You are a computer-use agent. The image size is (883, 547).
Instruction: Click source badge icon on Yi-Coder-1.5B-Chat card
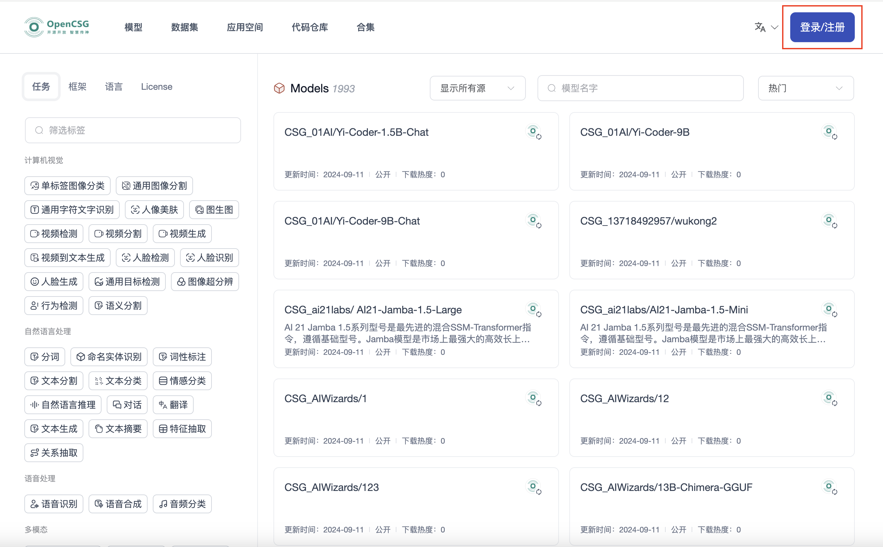[534, 132]
